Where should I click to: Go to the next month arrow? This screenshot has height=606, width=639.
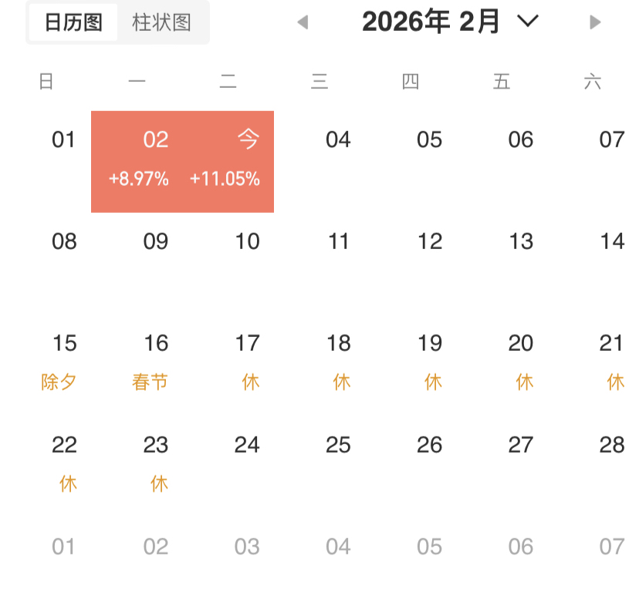coord(594,22)
